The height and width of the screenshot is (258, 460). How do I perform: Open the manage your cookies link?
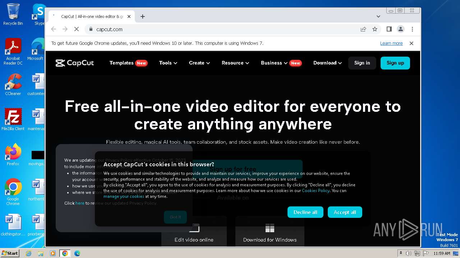point(124,196)
